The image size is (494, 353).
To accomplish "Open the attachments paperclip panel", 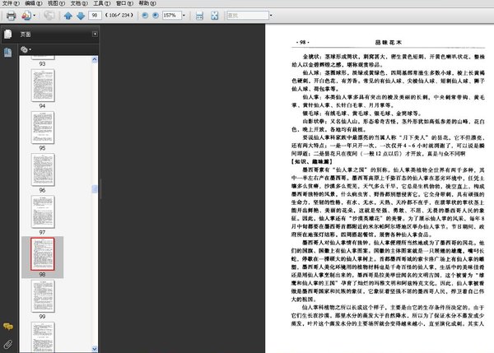I will click(x=8, y=343).
